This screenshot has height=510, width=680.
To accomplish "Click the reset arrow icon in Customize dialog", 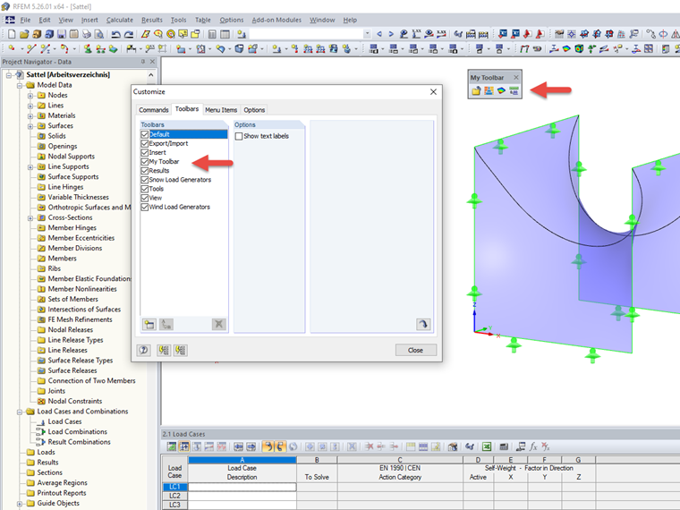I will (x=423, y=325).
